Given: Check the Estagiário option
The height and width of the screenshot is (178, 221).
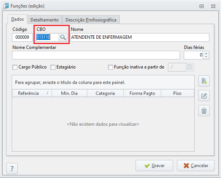Looking at the screenshot, I should point(53,67).
